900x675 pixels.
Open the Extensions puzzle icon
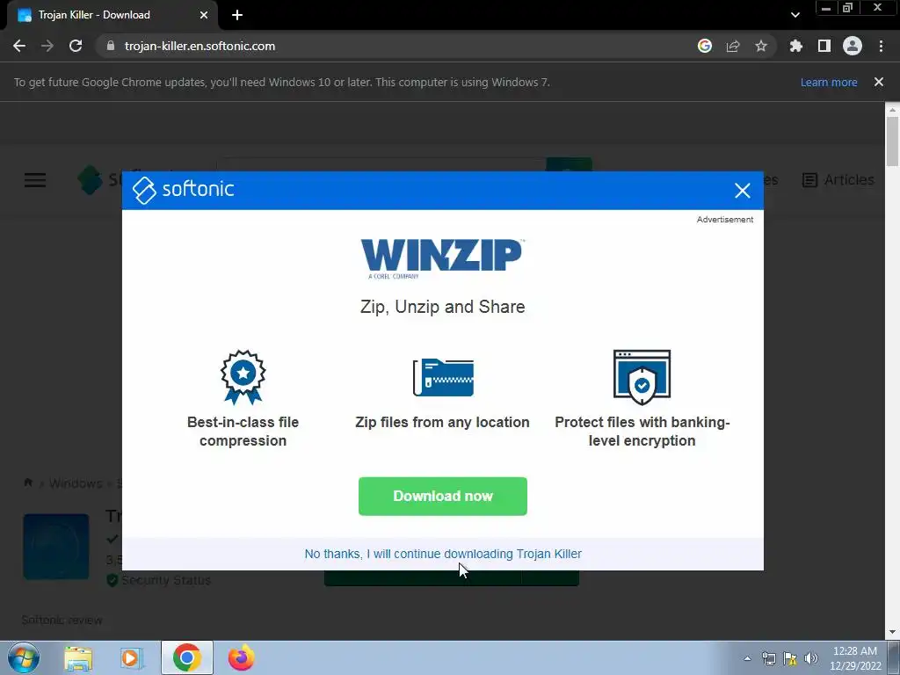pyautogui.click(x=796, y=46)
